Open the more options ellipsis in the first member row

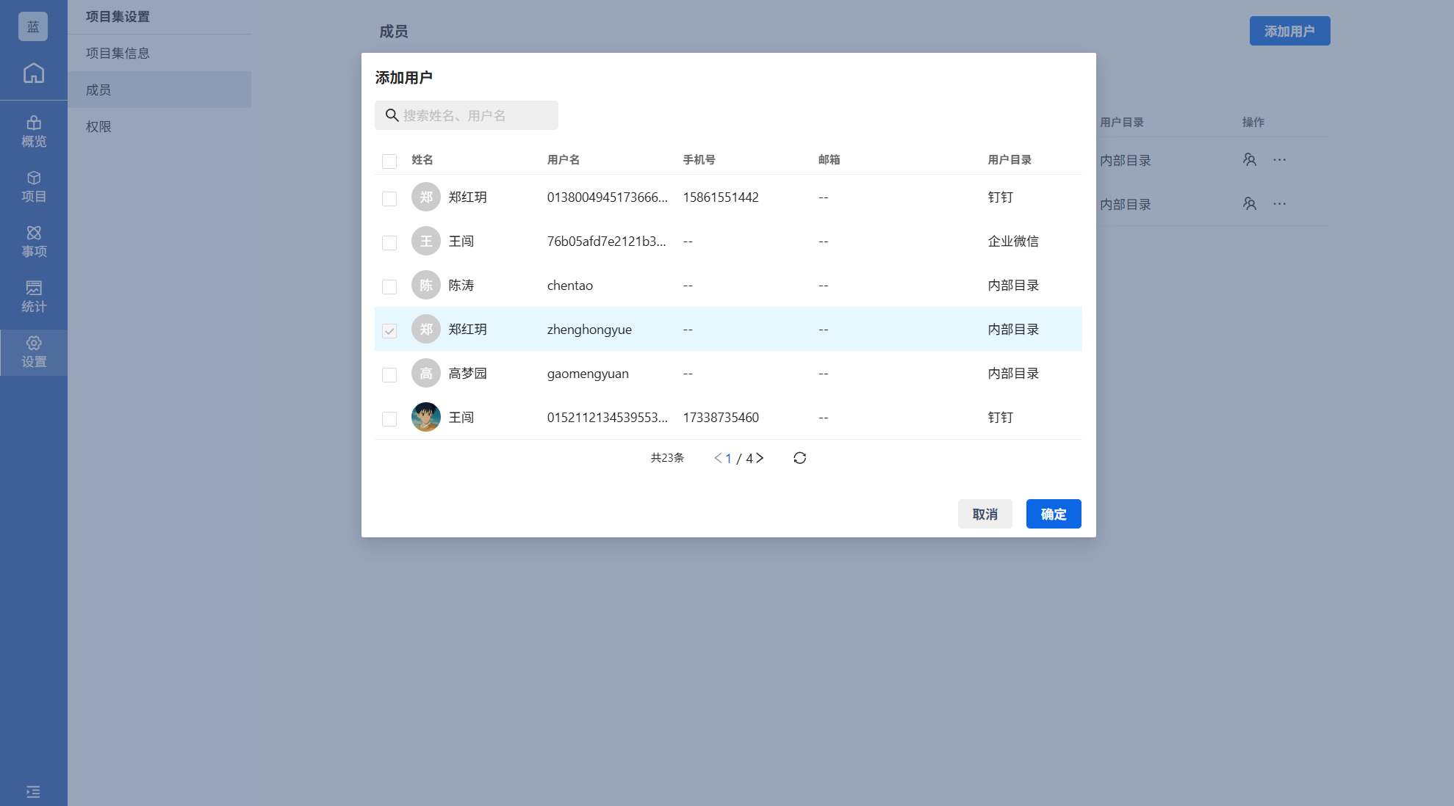[1279, 160]
